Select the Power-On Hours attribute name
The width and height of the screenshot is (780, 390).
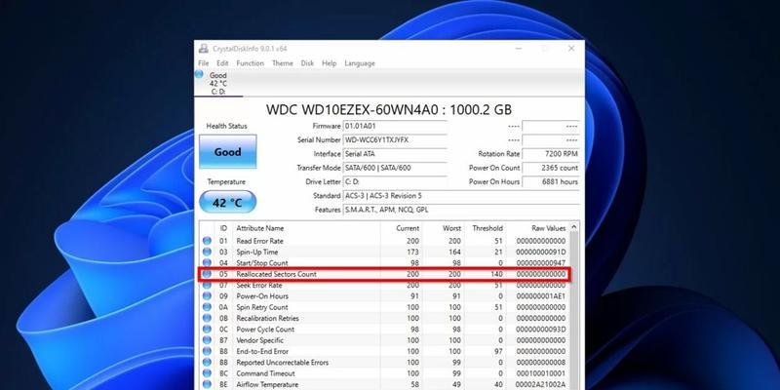coord(262,296)
